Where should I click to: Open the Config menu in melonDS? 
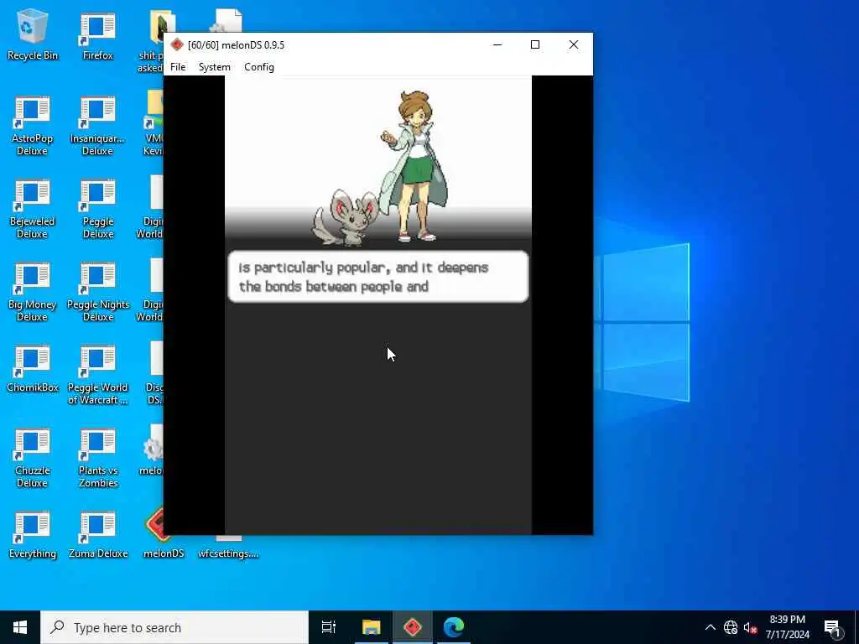(258, 67)
